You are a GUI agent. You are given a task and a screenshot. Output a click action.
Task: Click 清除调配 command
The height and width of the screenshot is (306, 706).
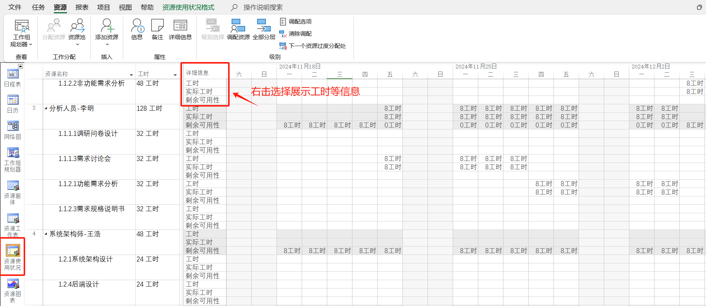pyautogui.click(x=296, y=34)
